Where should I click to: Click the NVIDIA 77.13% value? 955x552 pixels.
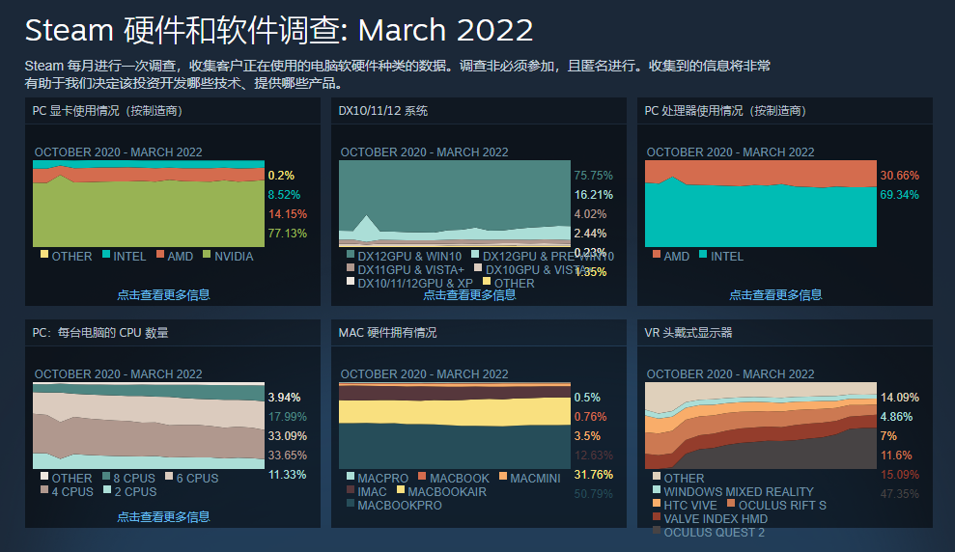click(288, 234)
